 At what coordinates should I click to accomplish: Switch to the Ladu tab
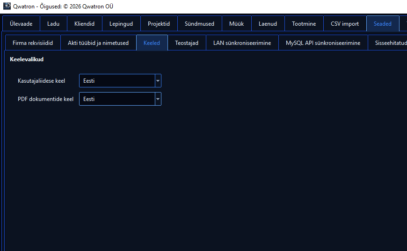(53, 23)
